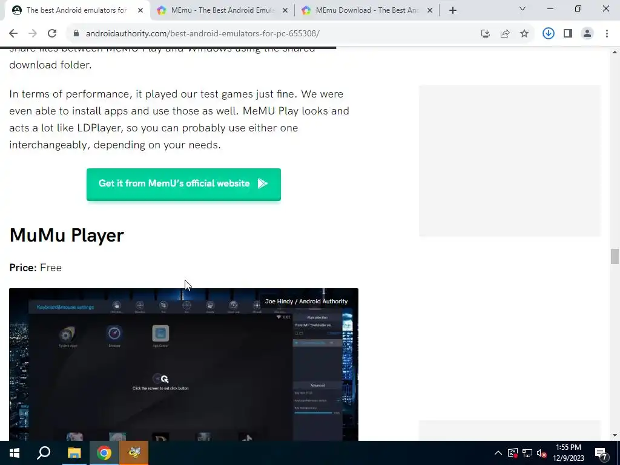Open the MuMu Player screenshot image
Image resolution: width=620 pixels, height=465 pixels.
(184, 364)
